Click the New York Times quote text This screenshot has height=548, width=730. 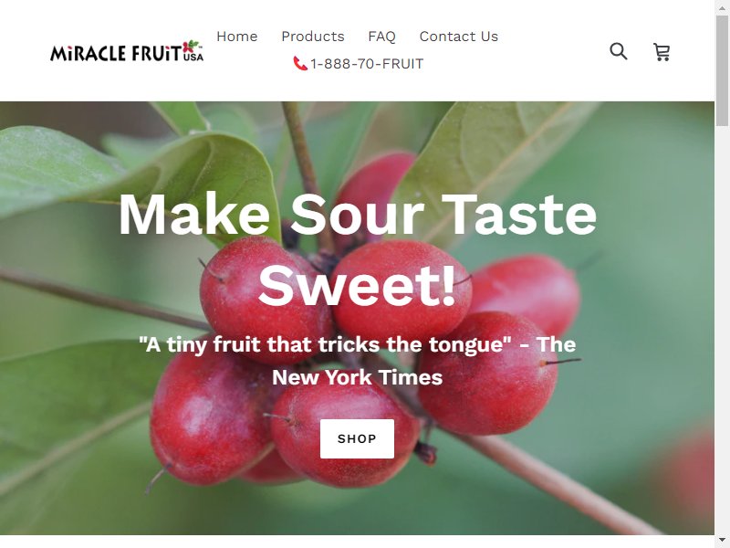(x=358, y=361)
